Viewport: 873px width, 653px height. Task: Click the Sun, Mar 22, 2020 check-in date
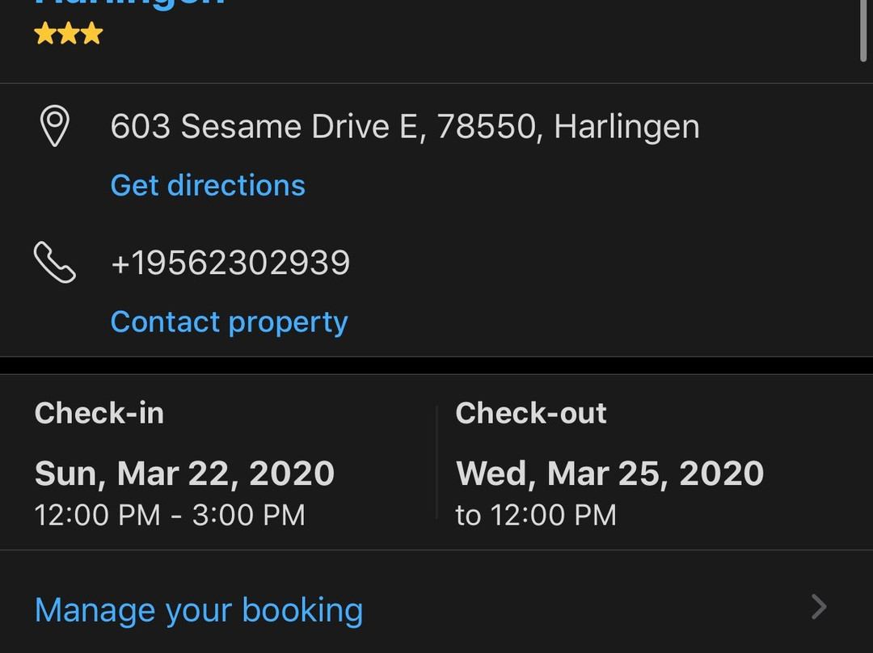pos(184,474)
